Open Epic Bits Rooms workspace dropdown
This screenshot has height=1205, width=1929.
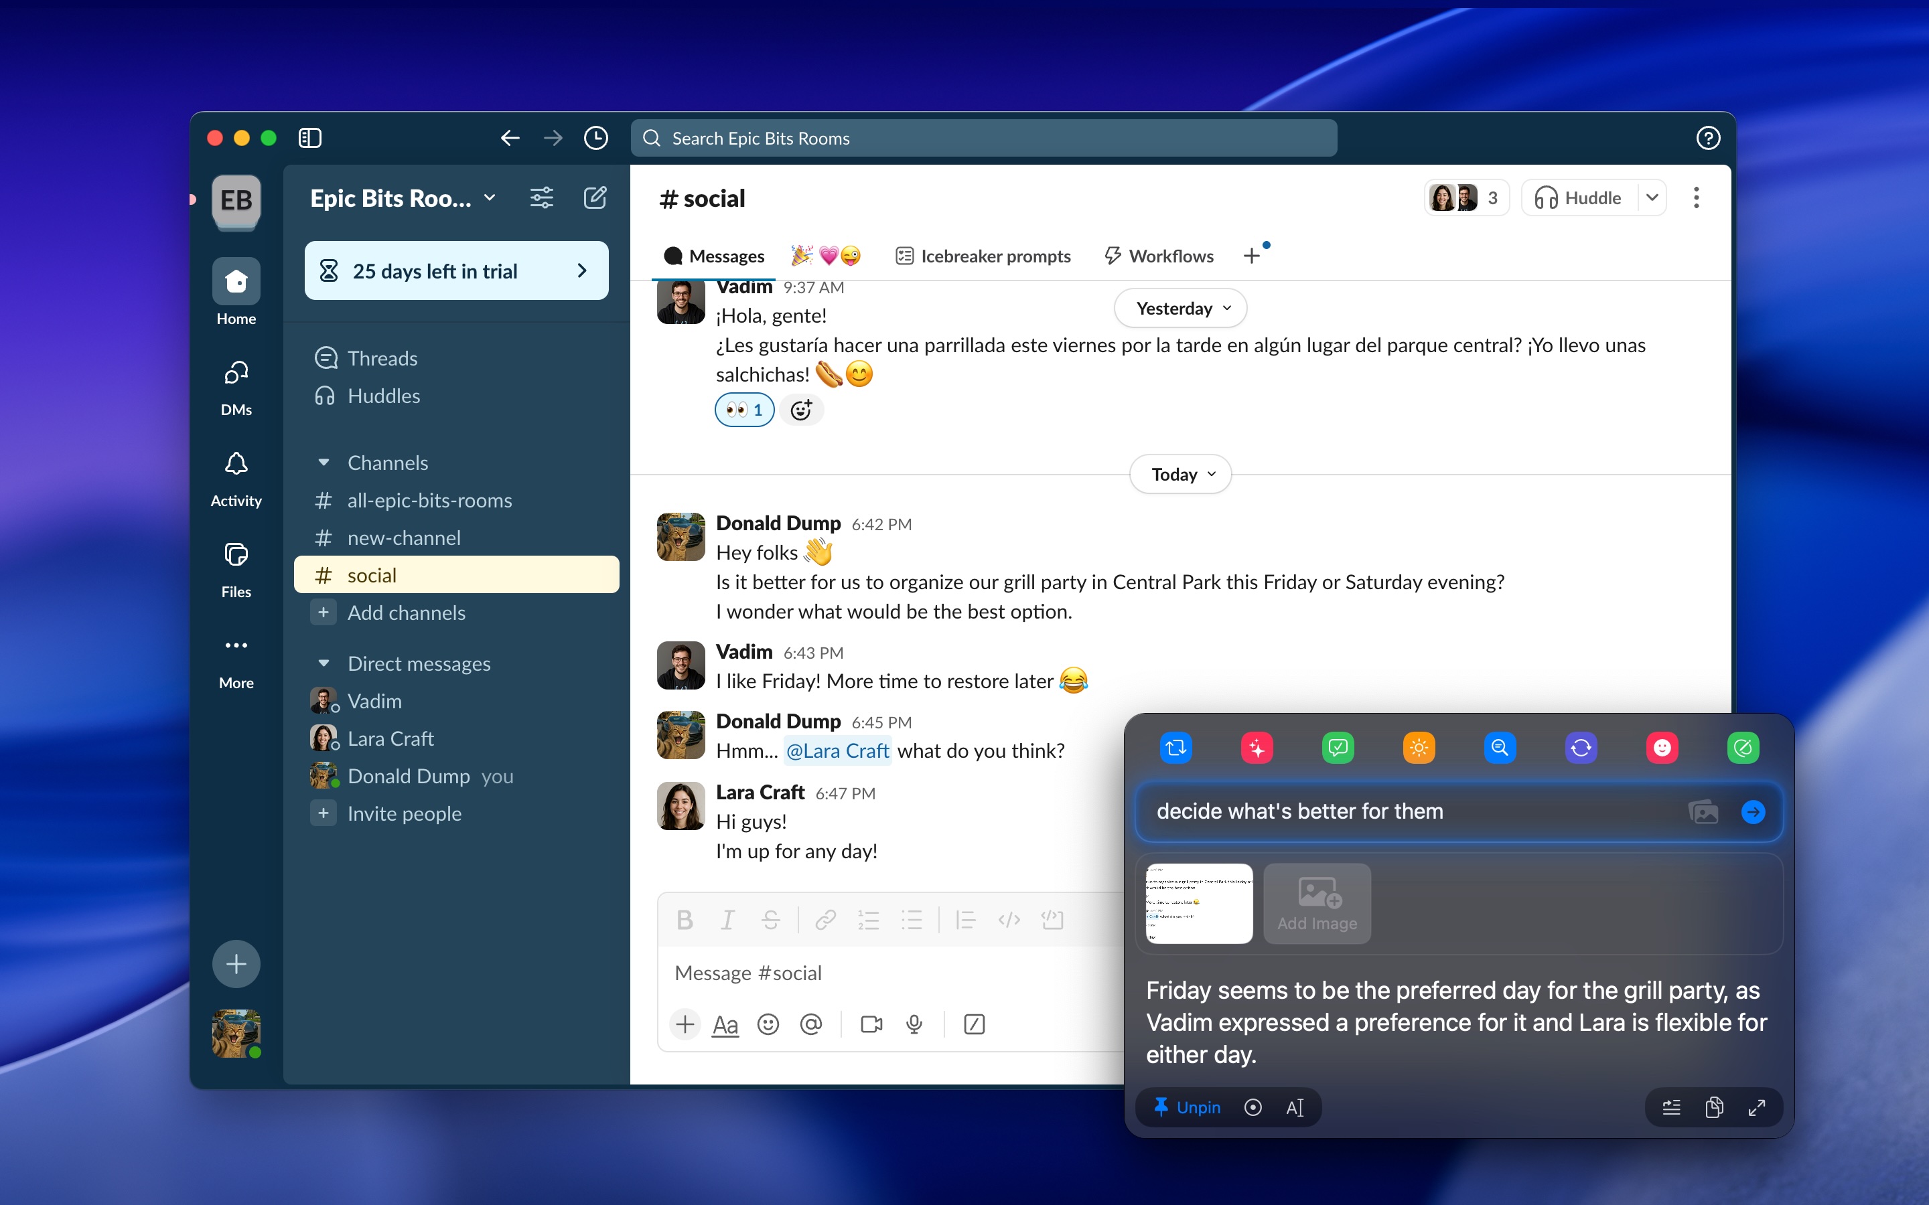pos(403,197)
